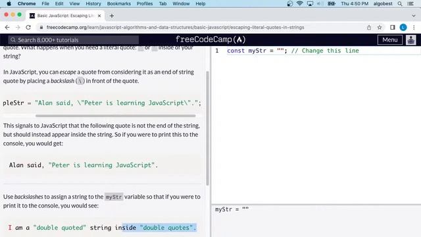
Task: Open the File menu
Action: pos(45,3)
